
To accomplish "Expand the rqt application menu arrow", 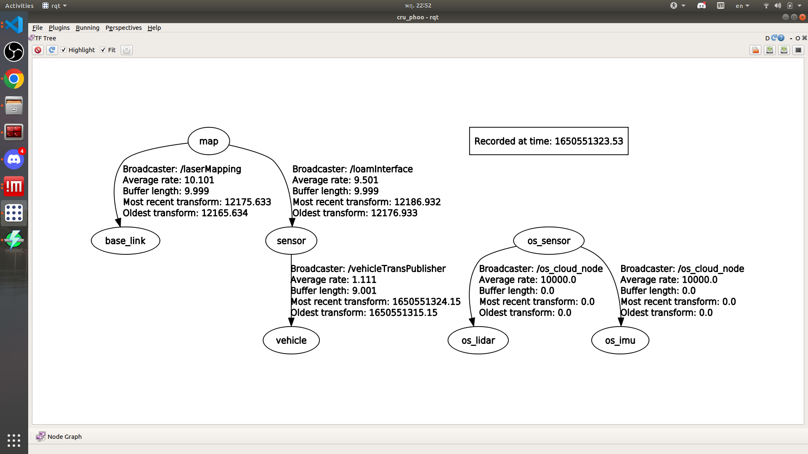I will pos(65,6).
